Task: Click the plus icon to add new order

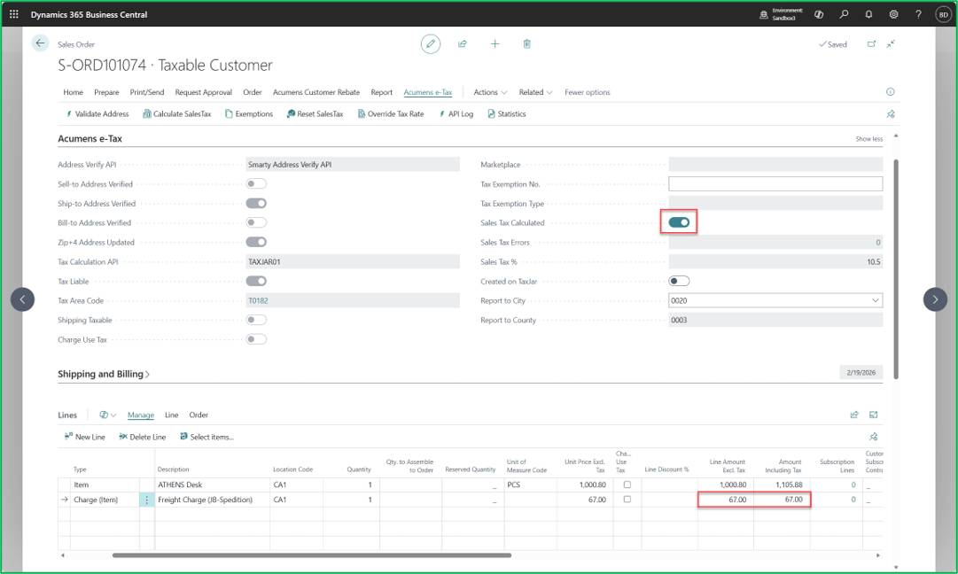Action: [x=495, y=44]
